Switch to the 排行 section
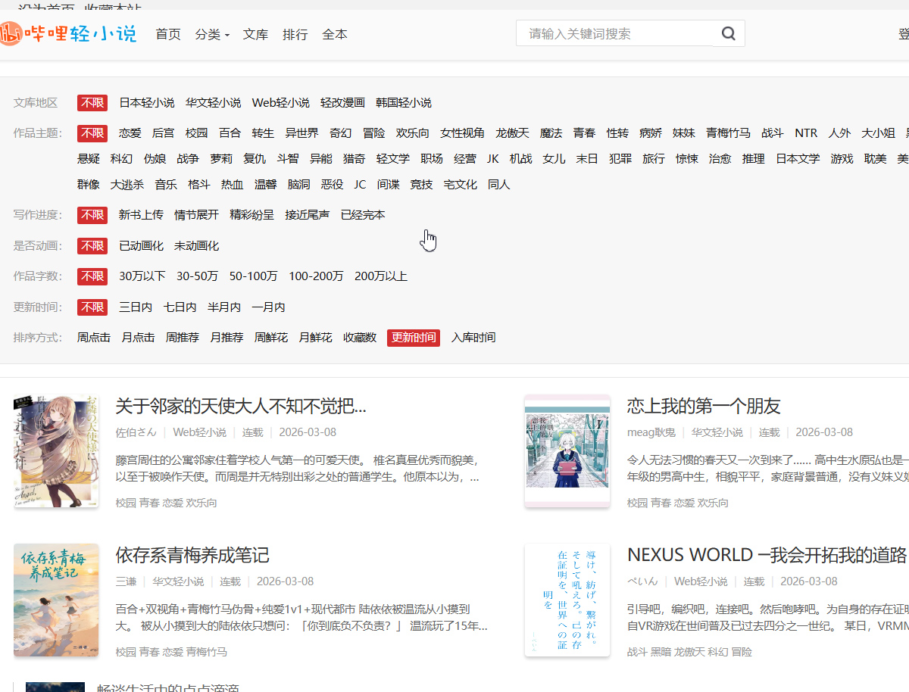Viewport: 909px width, 692px height. click(295, 34)
